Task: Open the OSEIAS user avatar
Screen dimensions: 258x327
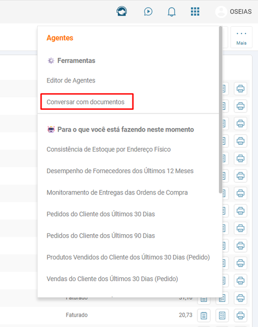Action: click(x=221, y=11)
